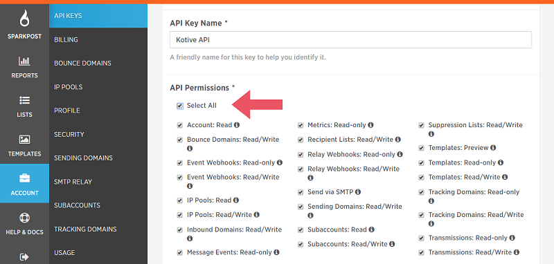Select the Account briefcase icon
554x264 pixels.
tap(24, 178)
